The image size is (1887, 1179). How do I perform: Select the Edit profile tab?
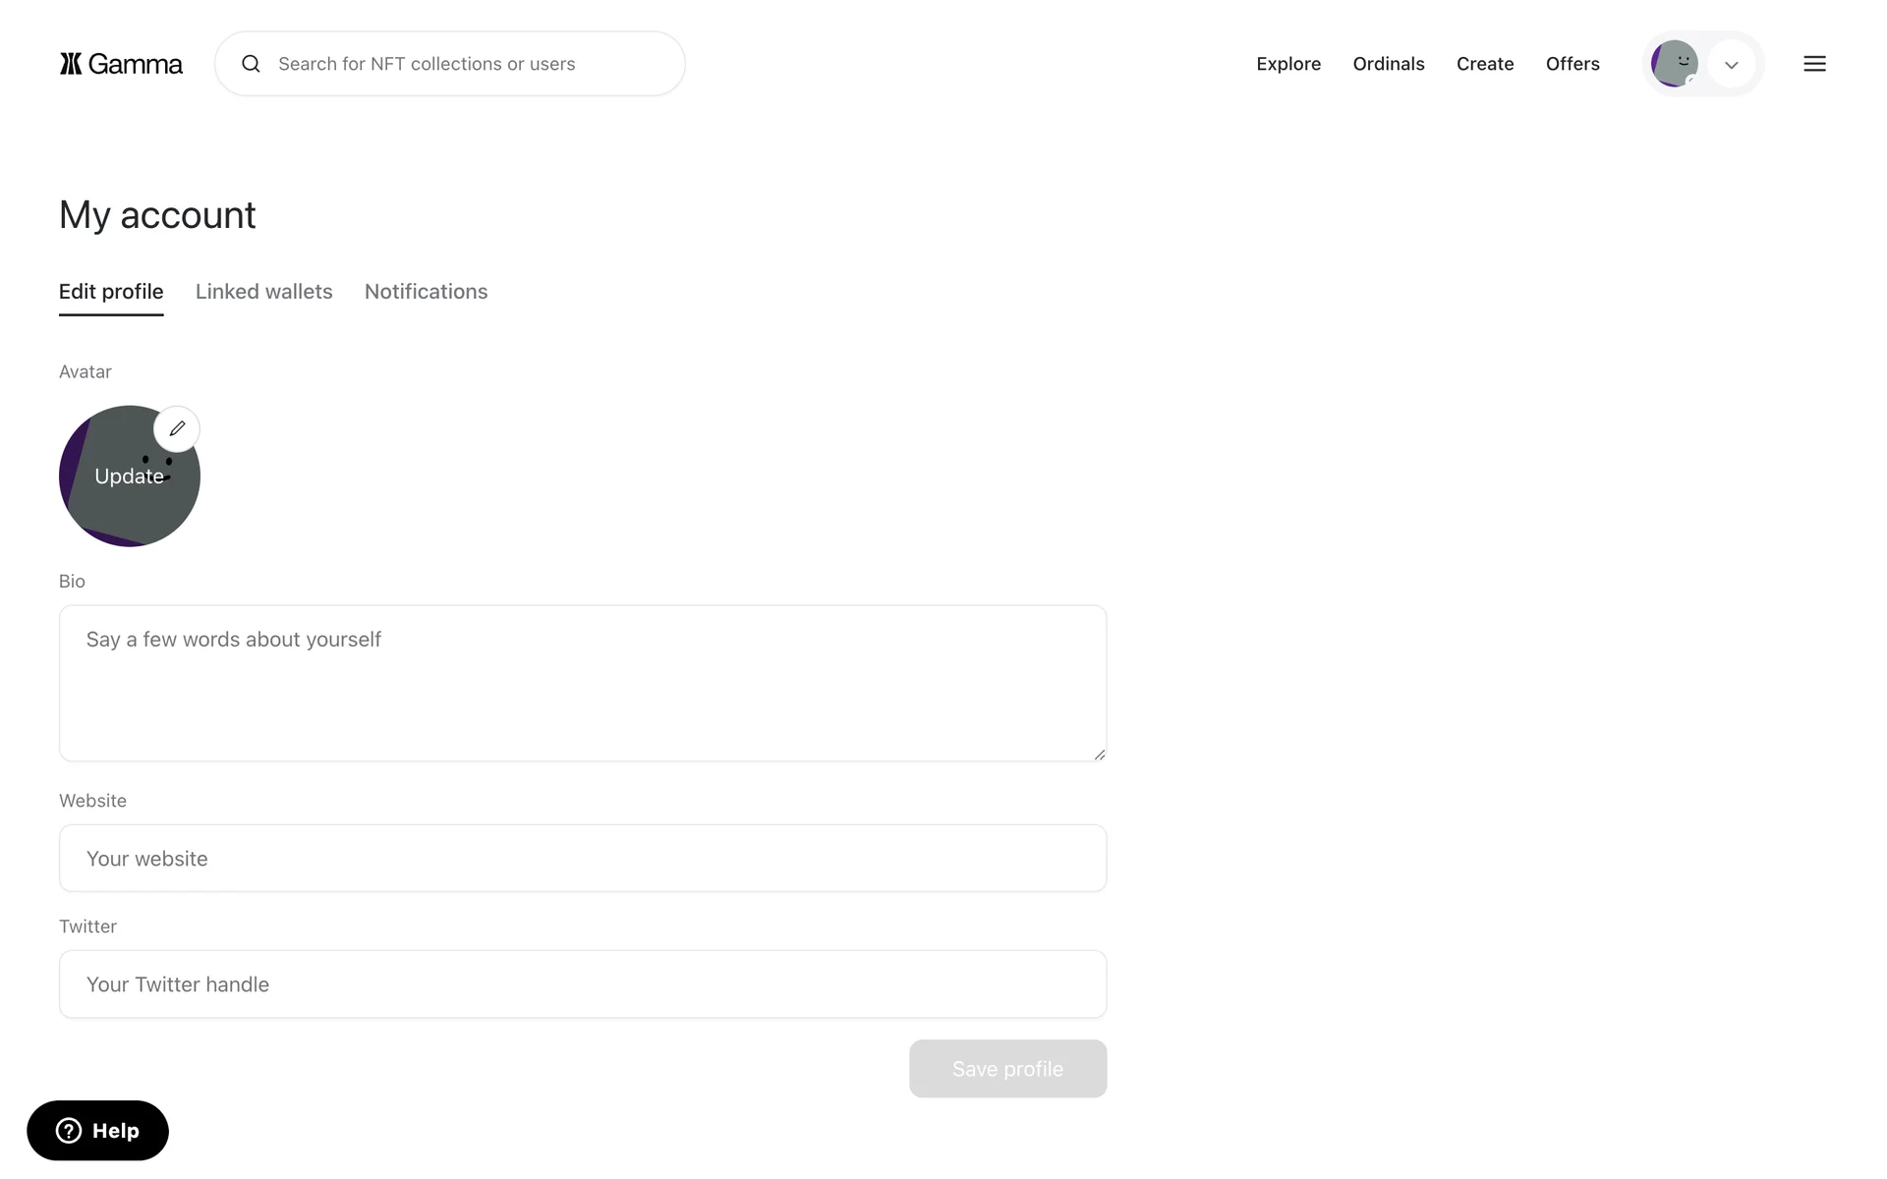[111, 292]
